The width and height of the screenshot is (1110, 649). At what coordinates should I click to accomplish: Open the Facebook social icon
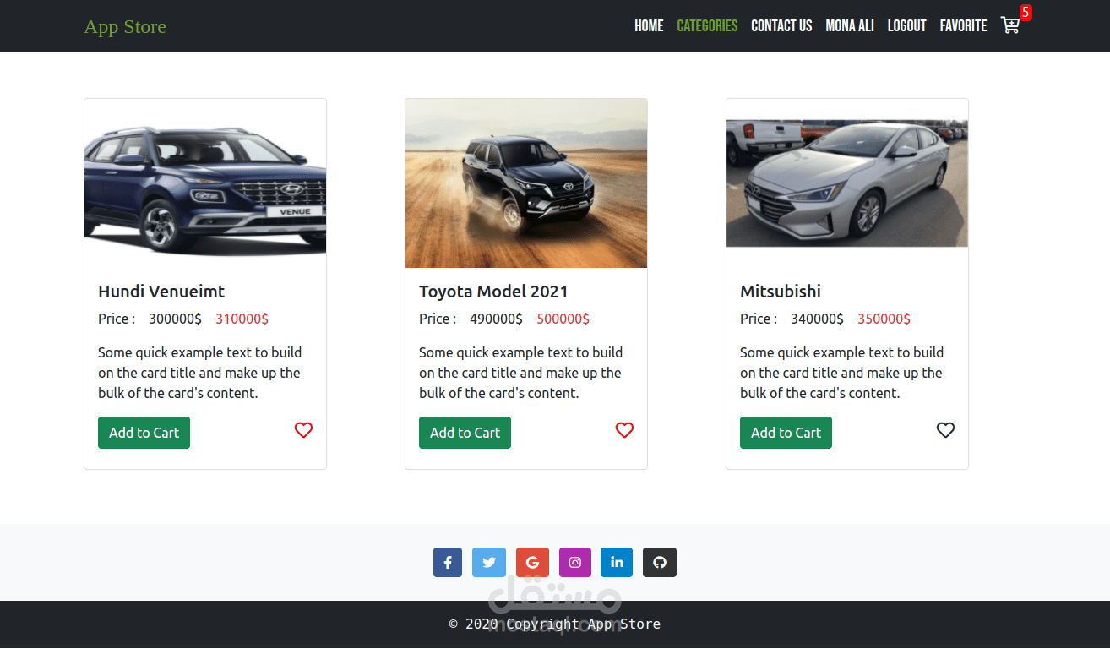click(448, 562)
